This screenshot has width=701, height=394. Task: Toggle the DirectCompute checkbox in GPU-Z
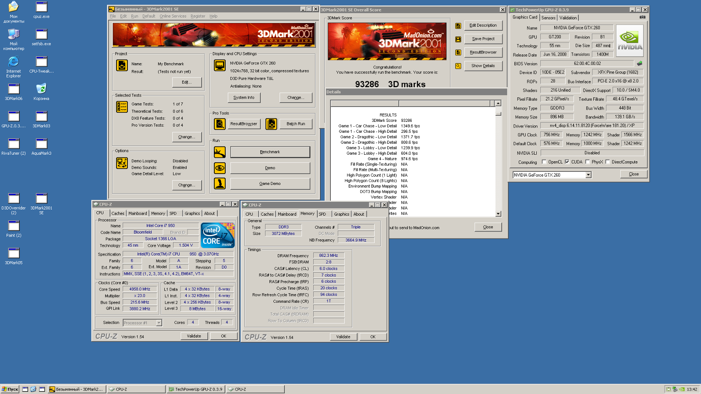(608, 162)
